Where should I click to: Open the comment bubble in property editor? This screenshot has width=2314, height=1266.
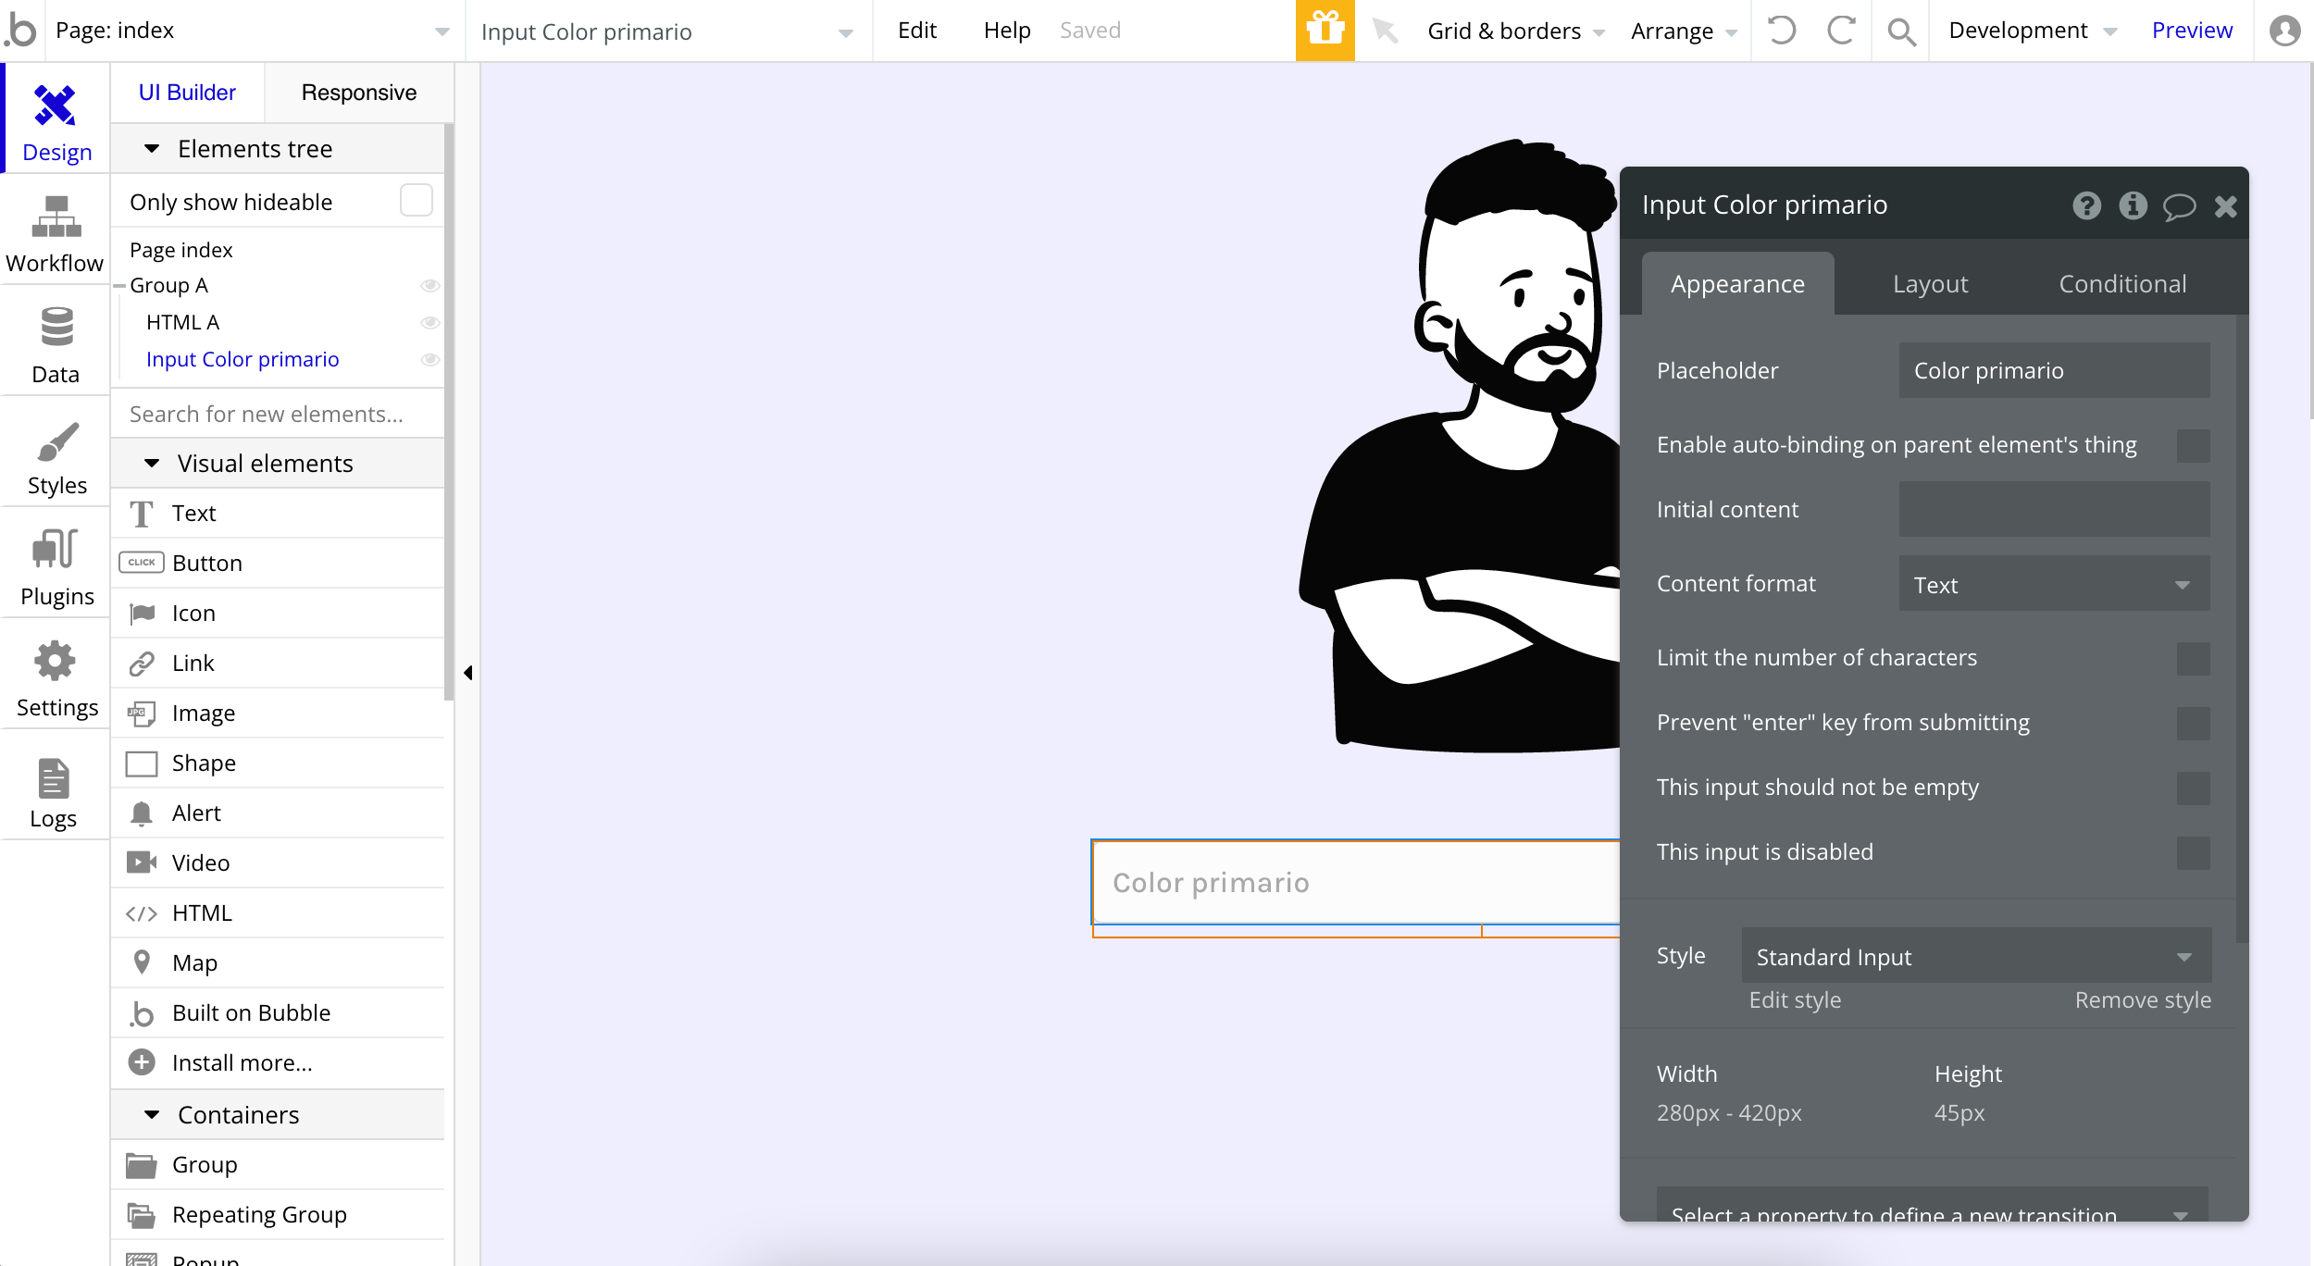(x=2178, y=205)
